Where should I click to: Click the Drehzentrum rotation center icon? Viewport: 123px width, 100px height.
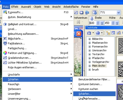pos(78,22)
